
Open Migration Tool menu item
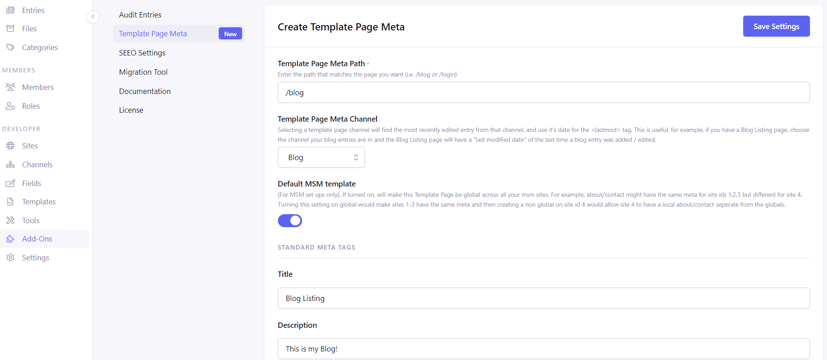(x=143, y=72)
